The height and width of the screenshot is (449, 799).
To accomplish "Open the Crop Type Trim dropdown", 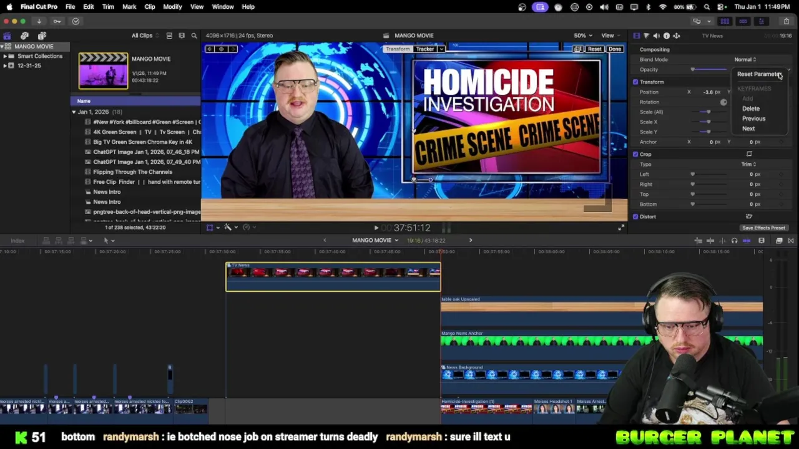I will (x=748, y=164).
